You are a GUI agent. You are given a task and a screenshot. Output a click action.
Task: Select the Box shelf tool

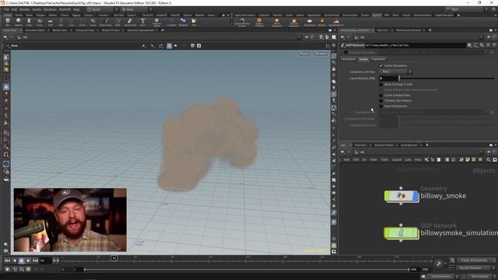8,23
